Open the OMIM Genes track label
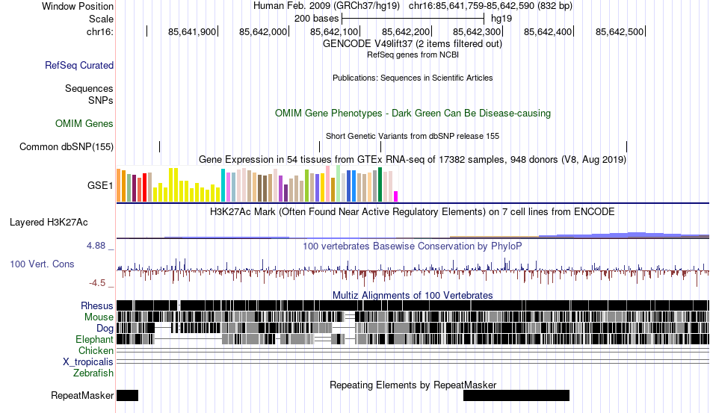Image resolution: width=710 pixels, height=413 pixels. (84, 123)
